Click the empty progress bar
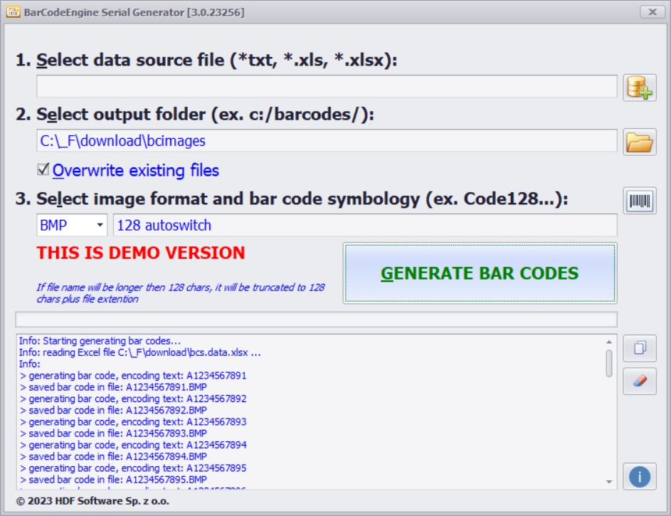 (316, 320)
